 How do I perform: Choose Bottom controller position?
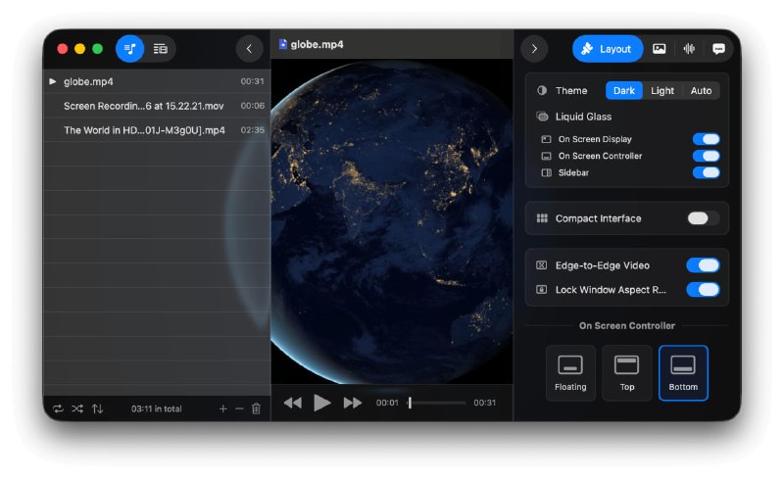click(683, 373)
